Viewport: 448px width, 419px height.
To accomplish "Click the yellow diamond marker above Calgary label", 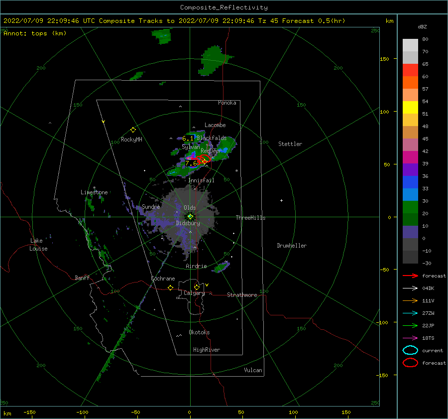I will click(197, 287).
